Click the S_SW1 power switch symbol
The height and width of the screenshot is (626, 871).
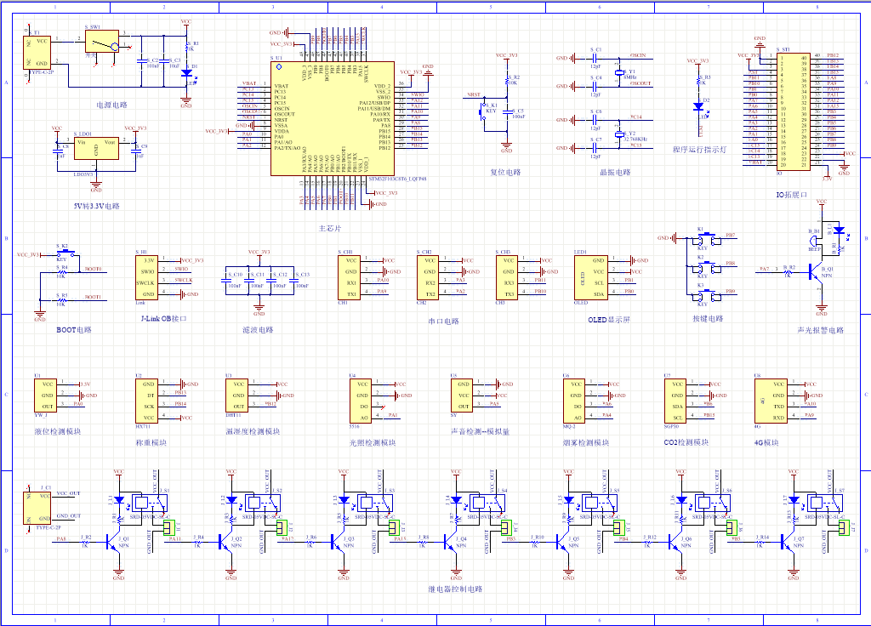click(102, 42)
